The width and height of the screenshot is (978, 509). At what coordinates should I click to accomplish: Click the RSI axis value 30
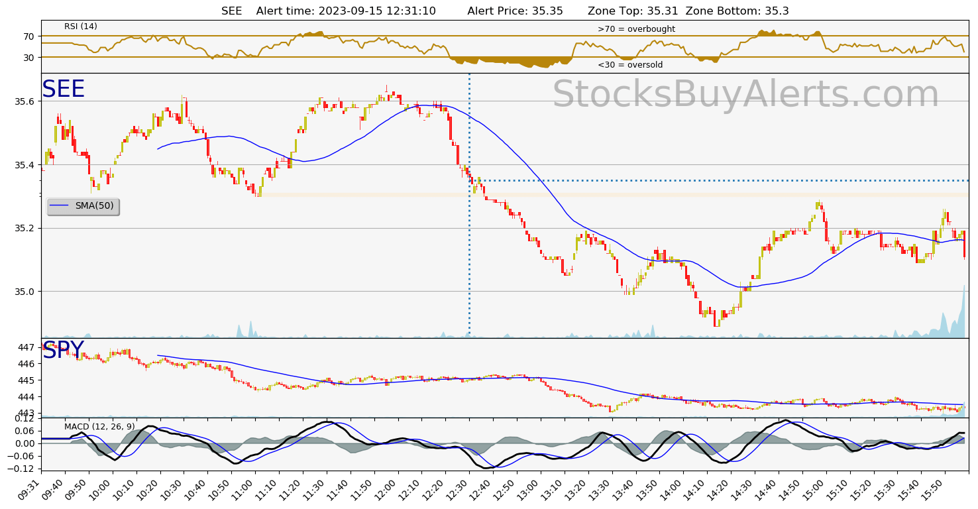(30, 58)
